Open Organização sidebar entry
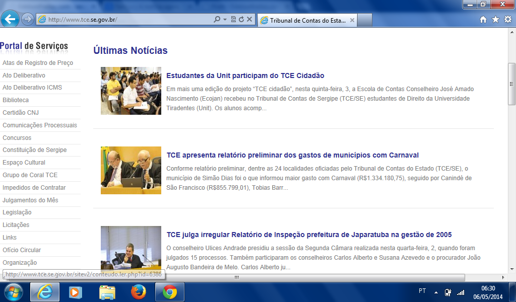516x302 pixels. coord(20,263)
